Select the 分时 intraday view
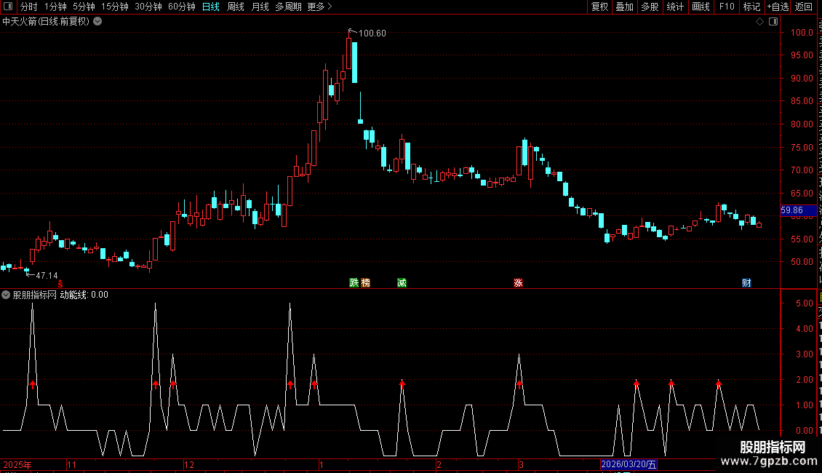Image resolution: width=822 pixels, height=473 pixels. 29,7
